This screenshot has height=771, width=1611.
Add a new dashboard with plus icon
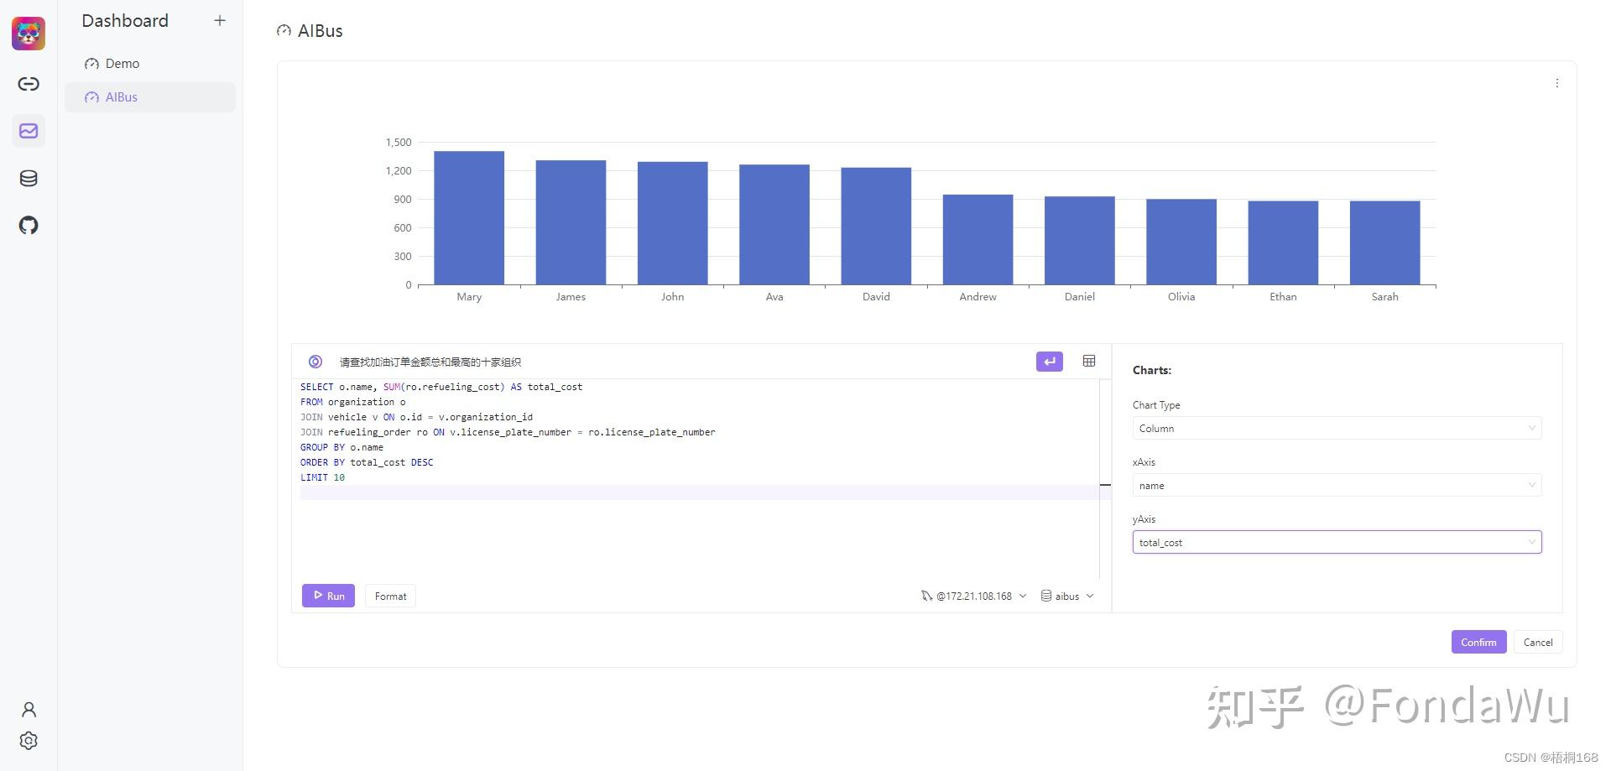[x=220, y=20]
